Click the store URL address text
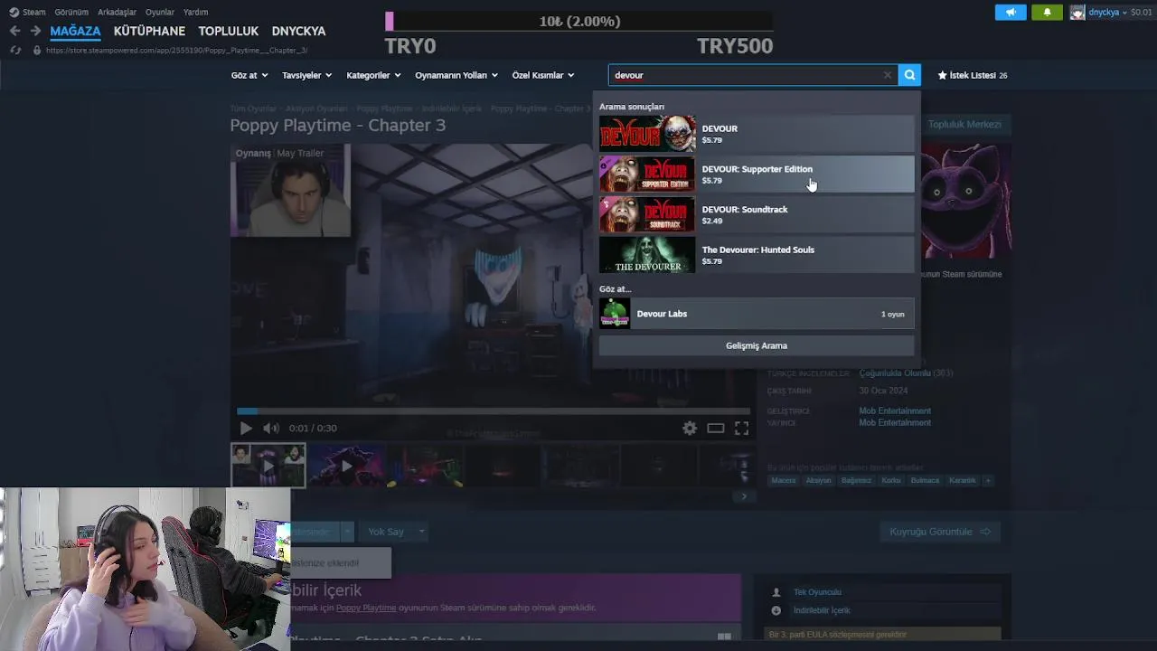The image size is (1157, 651). coord(176,51)
